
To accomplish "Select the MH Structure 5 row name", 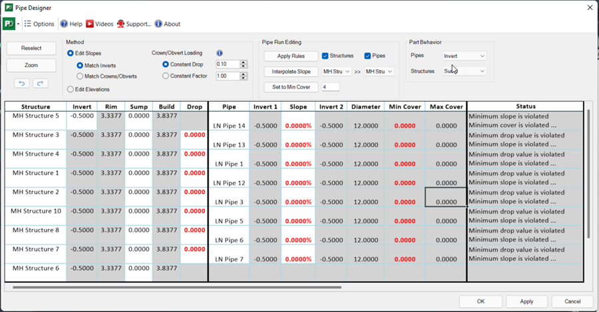I will [35, 116].
